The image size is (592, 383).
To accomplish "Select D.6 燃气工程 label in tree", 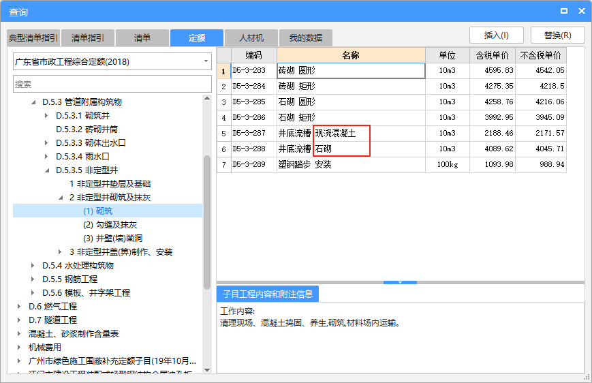I will tap(53, 306).
